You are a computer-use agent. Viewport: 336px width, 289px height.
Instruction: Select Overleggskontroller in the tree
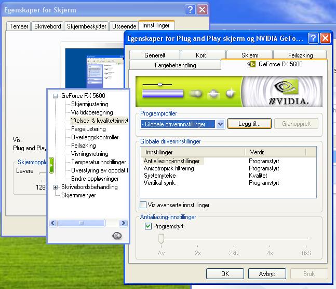click(x=95, y=137)
